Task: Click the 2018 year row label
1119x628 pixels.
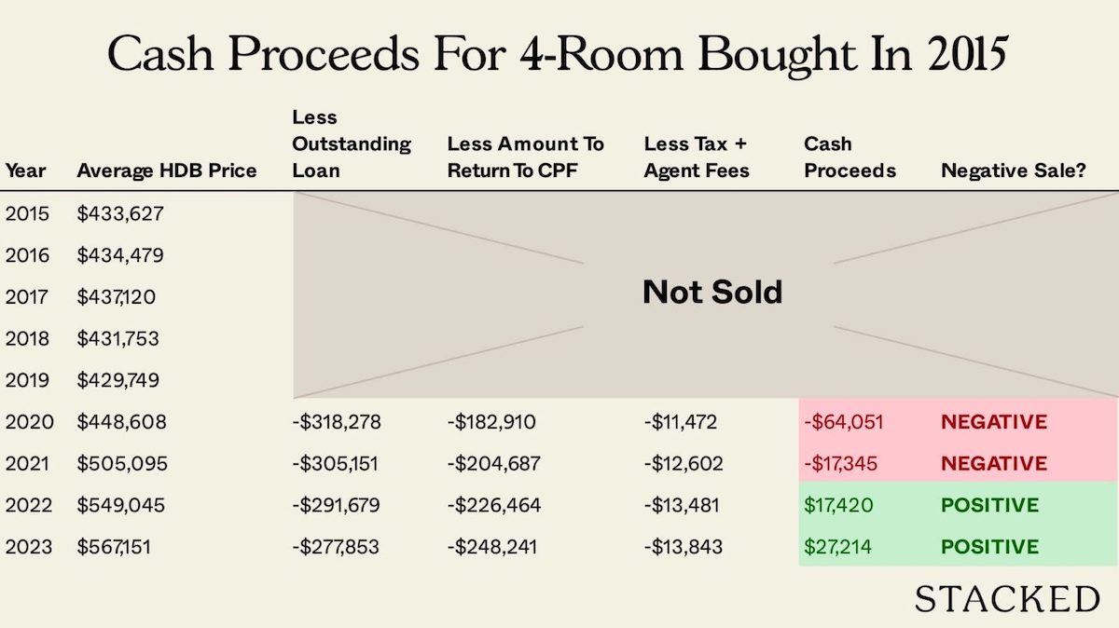Action: (x=30, y=339)
